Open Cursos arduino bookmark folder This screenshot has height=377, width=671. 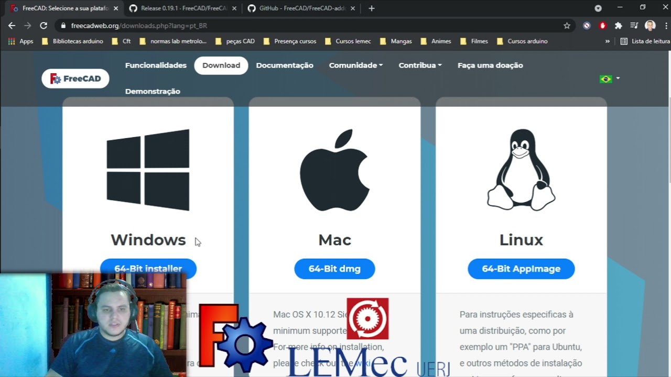[x=522, y=41]
